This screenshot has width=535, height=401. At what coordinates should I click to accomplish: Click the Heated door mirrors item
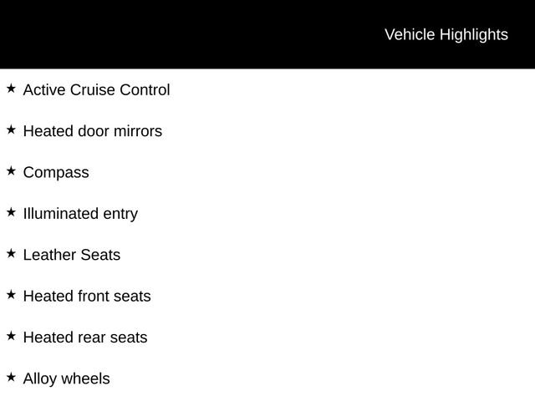[x=93, y=131]
